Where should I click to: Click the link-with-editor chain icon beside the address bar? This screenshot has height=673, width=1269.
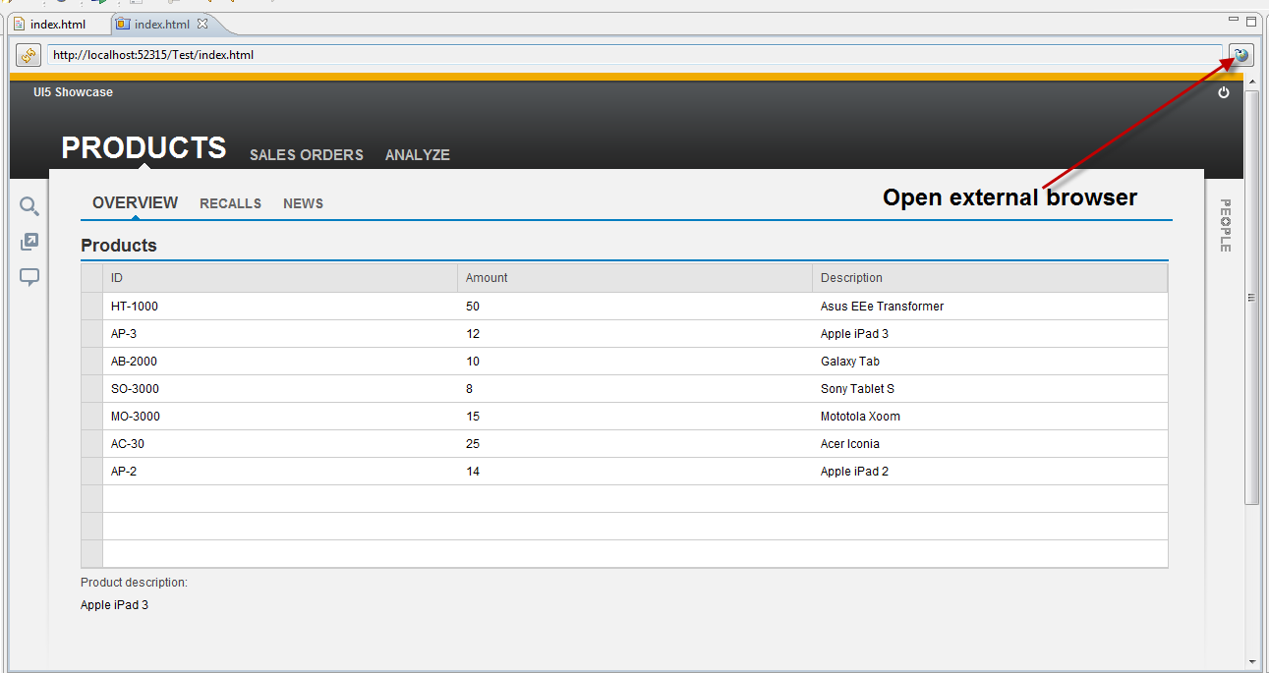click(28, 54)
